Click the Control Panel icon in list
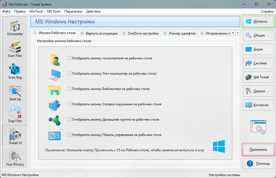Viewport: 276px width, 178px height. coord(55,136)
